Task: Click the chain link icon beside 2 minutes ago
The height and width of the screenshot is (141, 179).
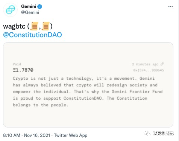Action: (162, 64)
